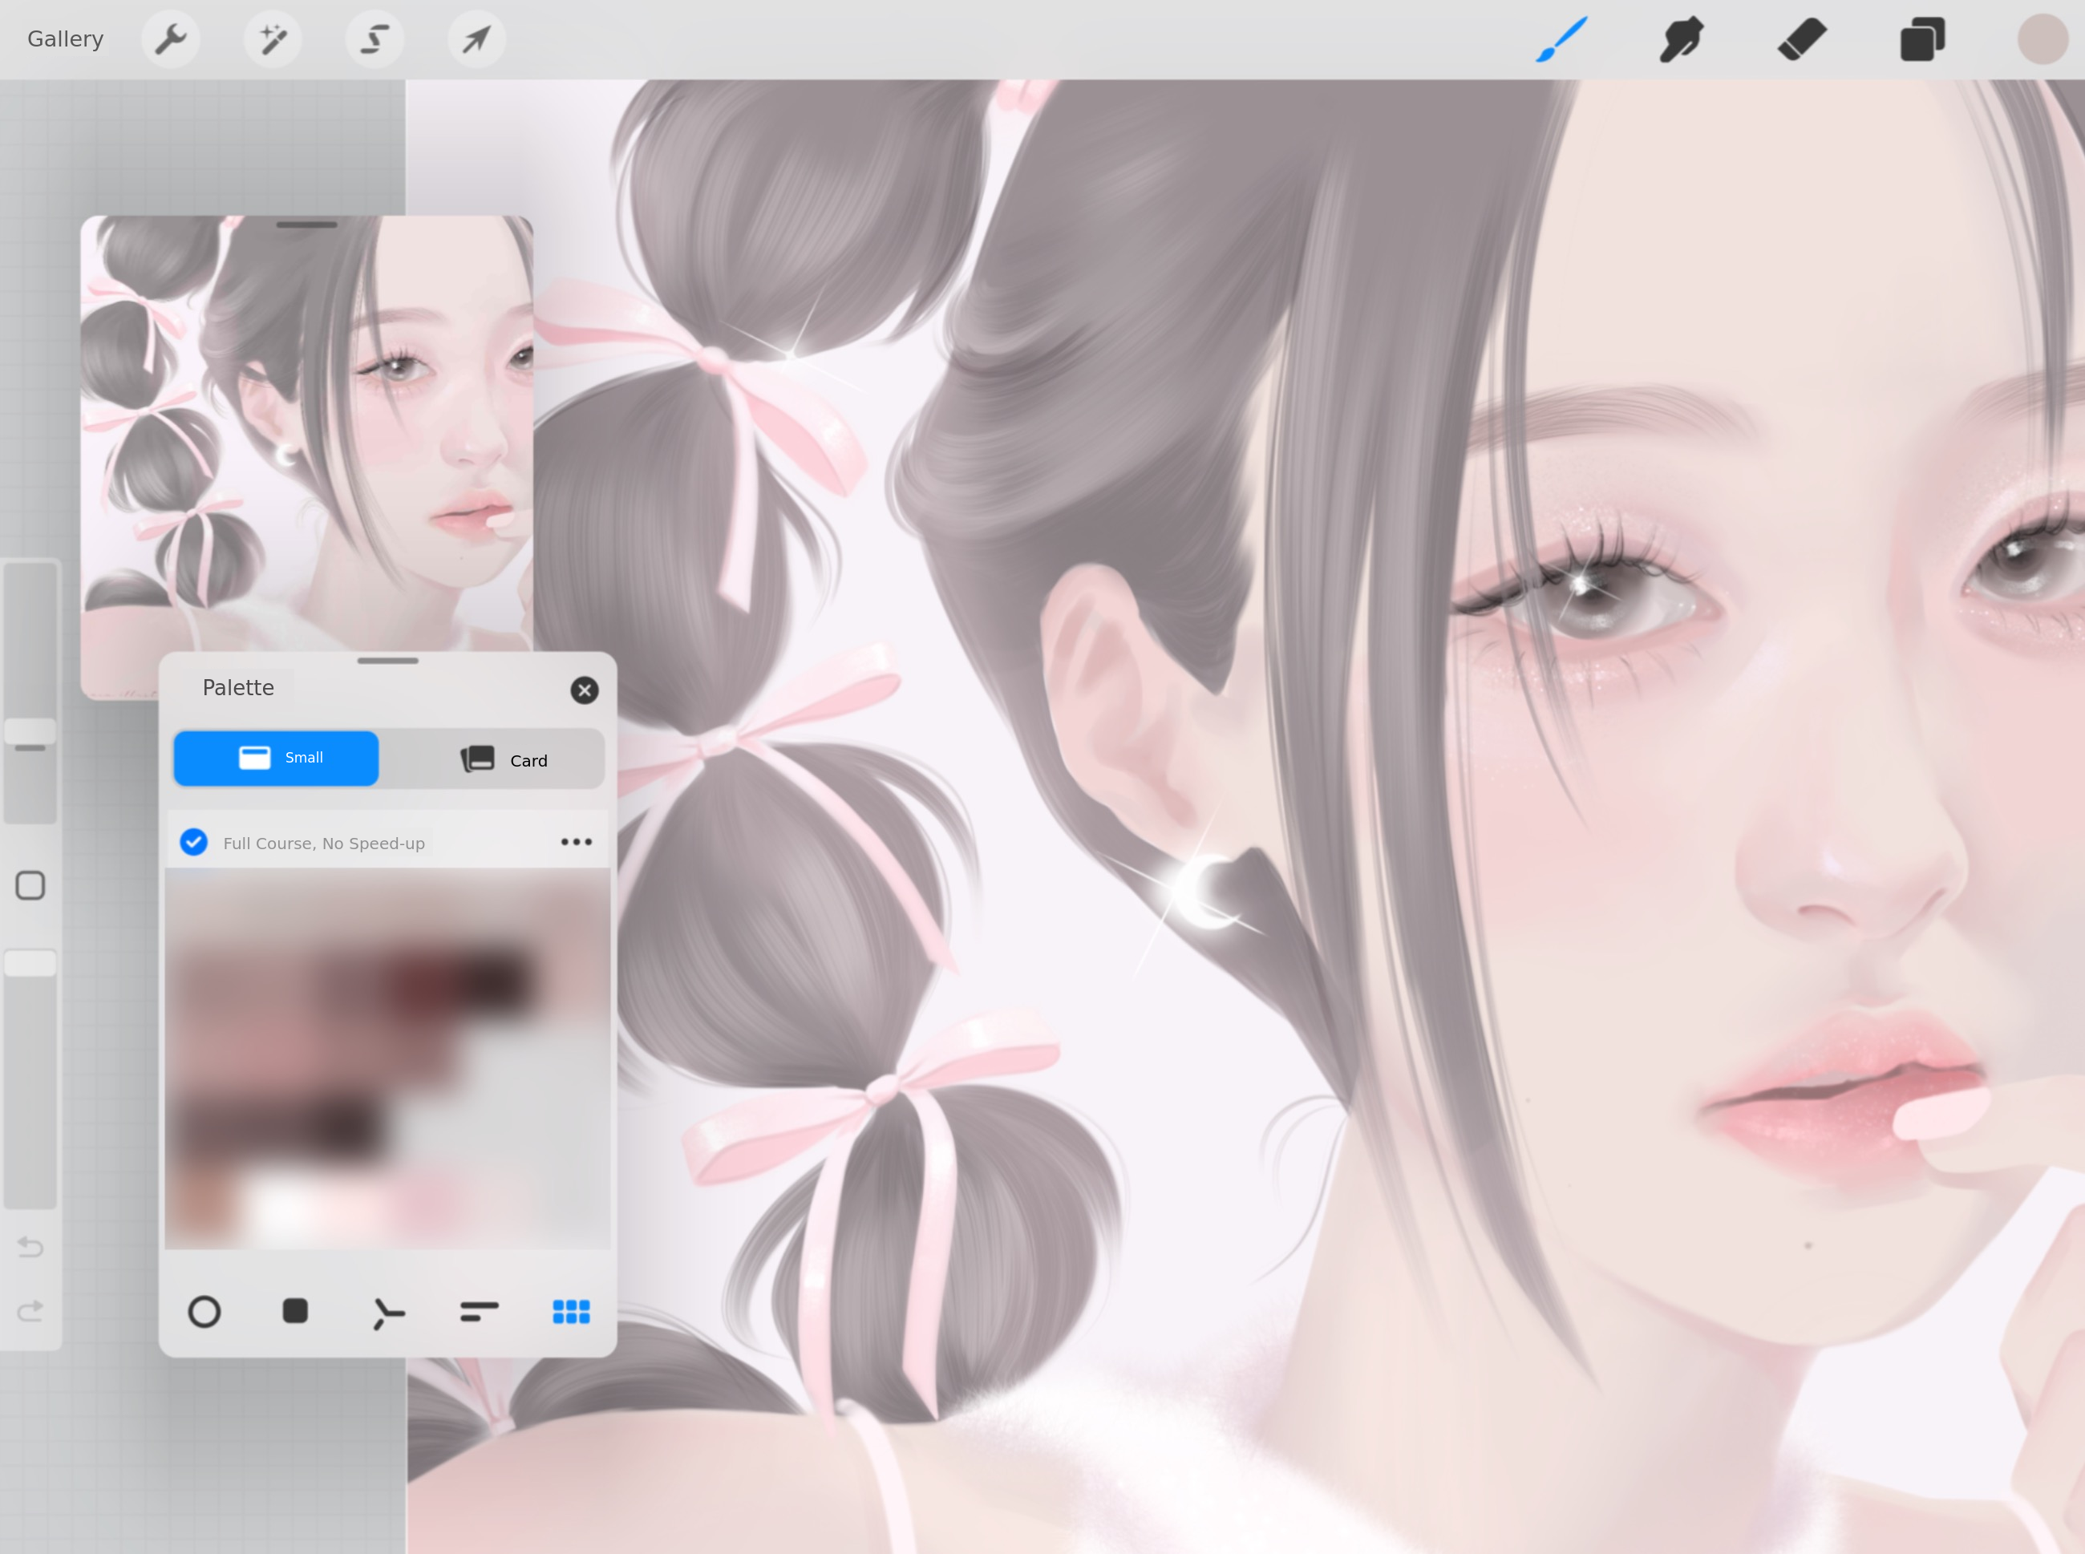Select the Paint brush tool

1561,39
